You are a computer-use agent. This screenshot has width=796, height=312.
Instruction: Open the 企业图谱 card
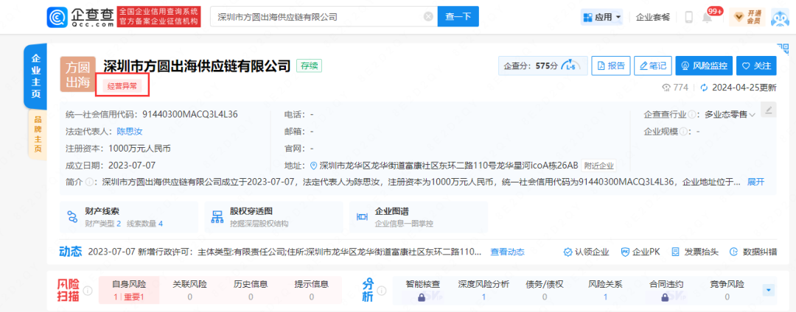(419, 217)
